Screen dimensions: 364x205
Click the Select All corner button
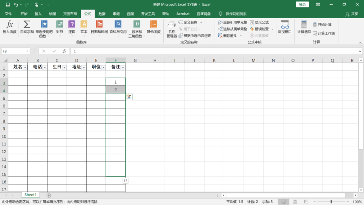click(x=5, y=60)
